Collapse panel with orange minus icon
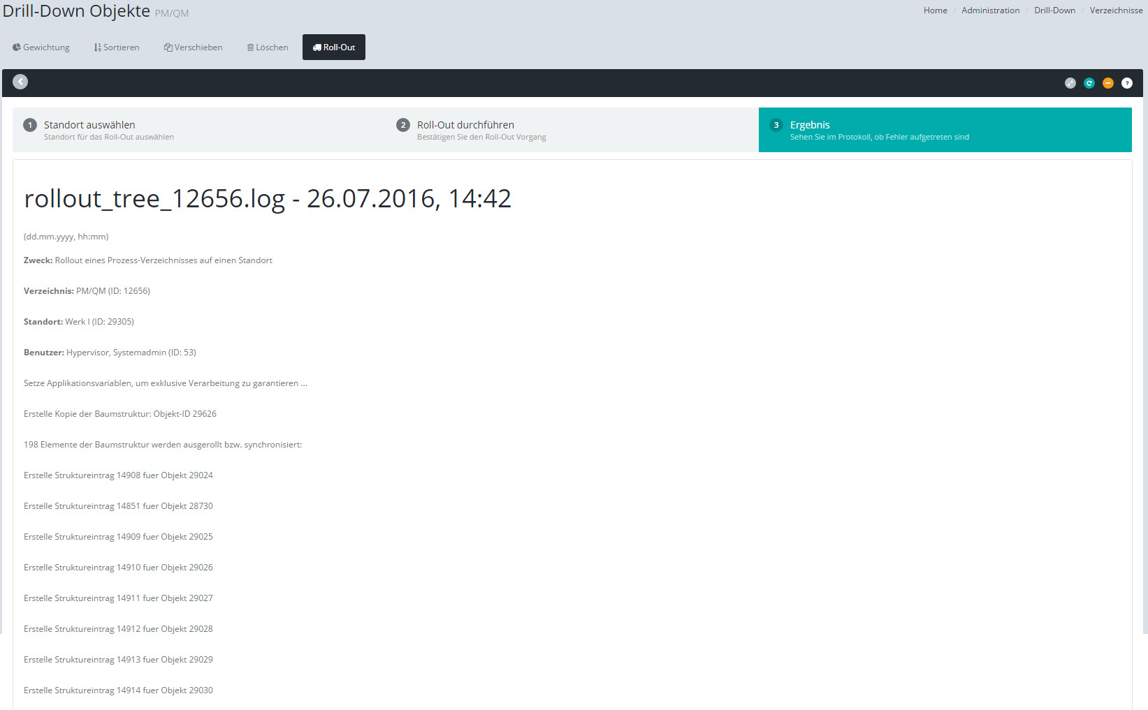 1107,83
